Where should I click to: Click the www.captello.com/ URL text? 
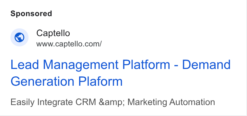coord(69,44)
